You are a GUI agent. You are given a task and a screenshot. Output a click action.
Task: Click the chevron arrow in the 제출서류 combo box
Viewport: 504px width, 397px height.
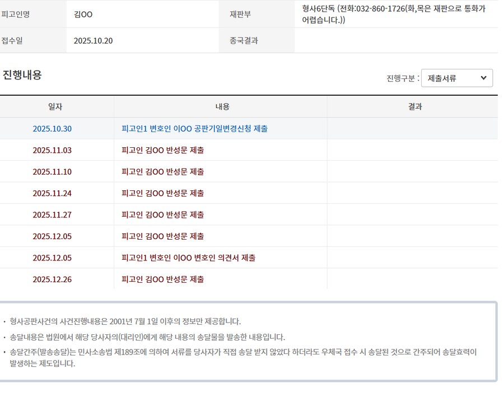[483, 78]
